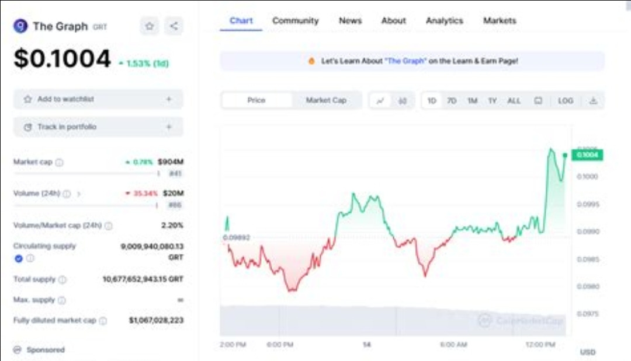
Task: Click plus icon on Track in portfolio
Action: 169,127
